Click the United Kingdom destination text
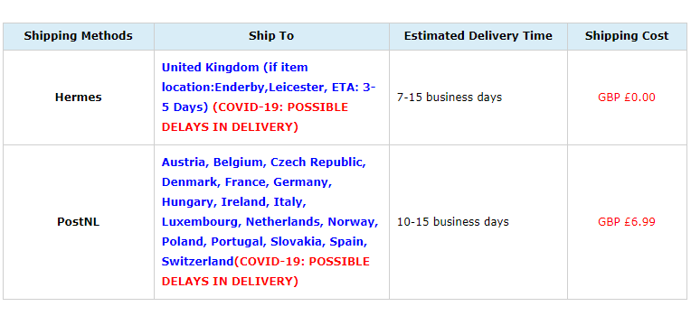The image size is (691, 325). click(210, 68)
